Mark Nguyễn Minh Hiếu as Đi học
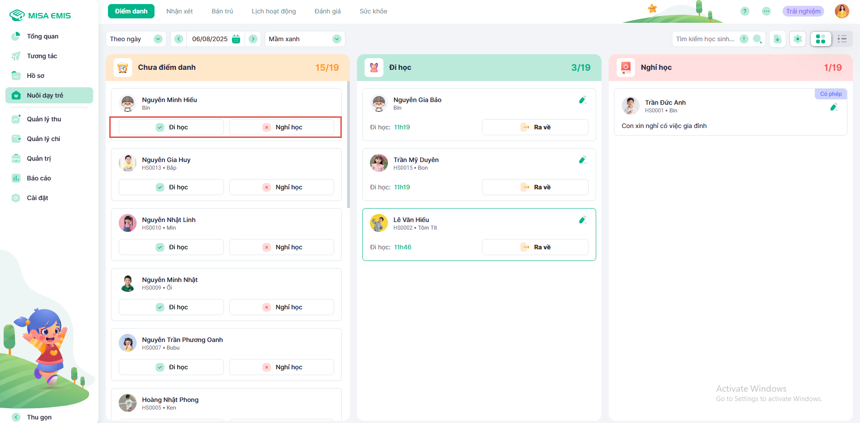Viewport: 860px width, 423px height. pos(171,127)
